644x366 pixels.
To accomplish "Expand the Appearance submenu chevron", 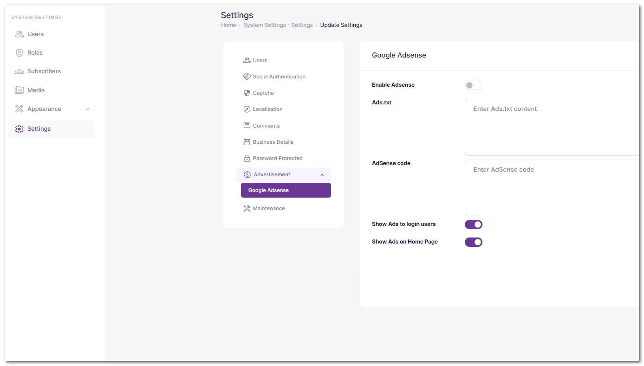I will [87, 109].
